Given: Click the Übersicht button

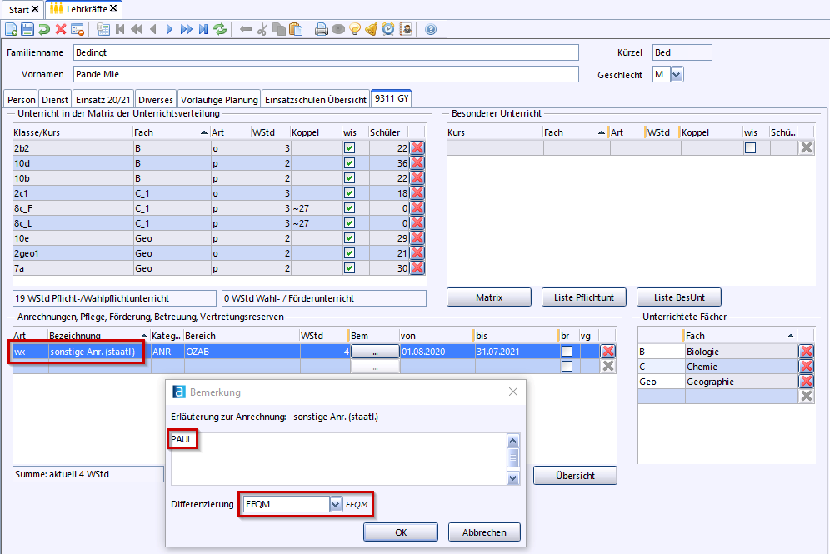Looking at the screenshot, I should tap(575, 476).
